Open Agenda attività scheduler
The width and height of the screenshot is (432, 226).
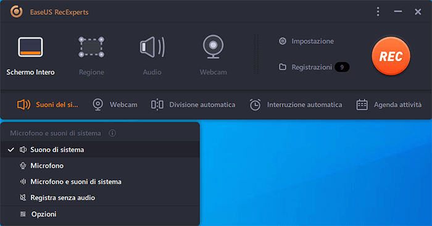click(389, 105)
